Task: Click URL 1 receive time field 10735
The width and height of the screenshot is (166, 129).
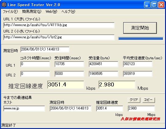Action: click(69, 64)
